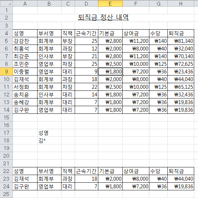Select column H header
198x198 pixels.
point(181,3)
